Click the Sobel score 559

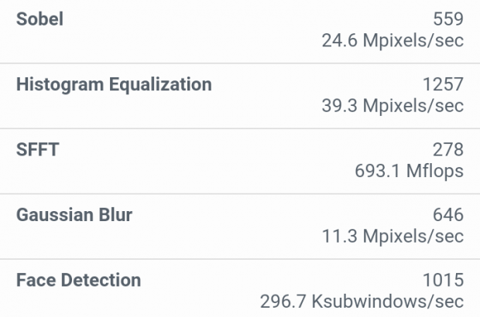[x=446, y=19]
